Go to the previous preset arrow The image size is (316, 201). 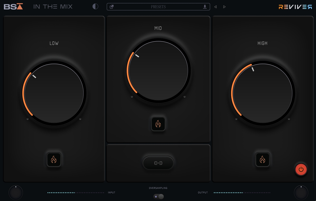click(216, 7)
